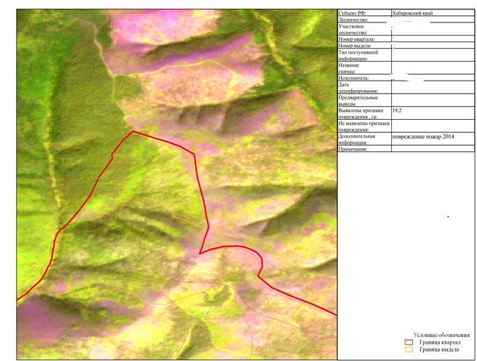The height and width of the screenshot is (361, 477).
Task: Click the Хабаровский край value cell
Action: pos(432,13)
